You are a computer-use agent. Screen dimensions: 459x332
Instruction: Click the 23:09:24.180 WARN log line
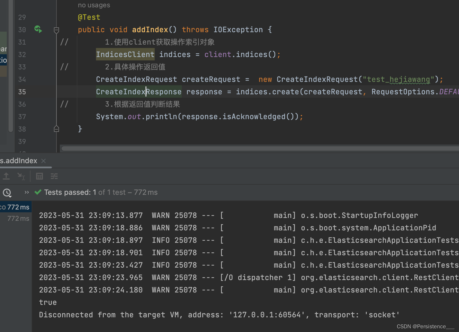[x=249, y=290]
